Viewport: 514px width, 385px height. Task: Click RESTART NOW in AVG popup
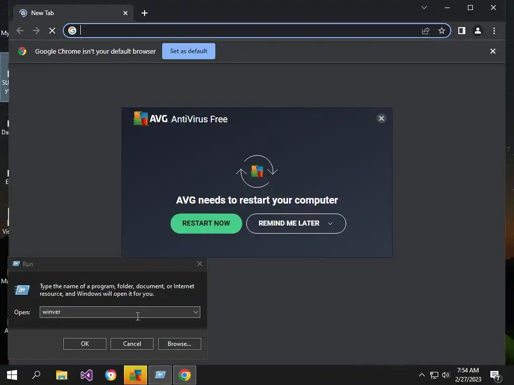tap(206, 223)
